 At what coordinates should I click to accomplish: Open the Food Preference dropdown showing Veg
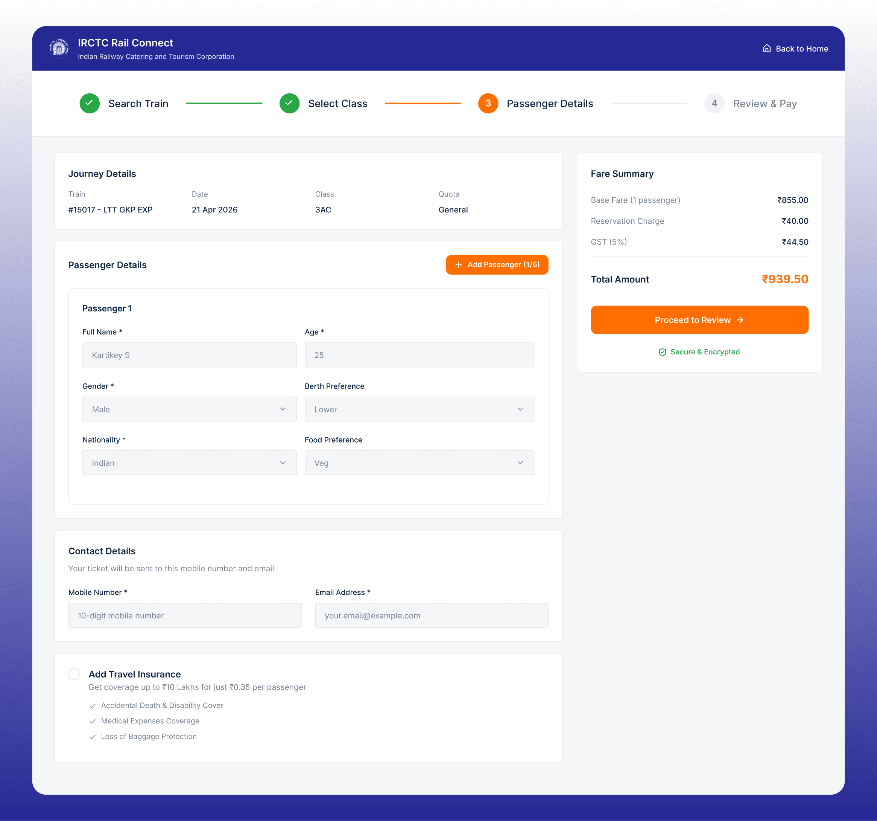point(419,463)
